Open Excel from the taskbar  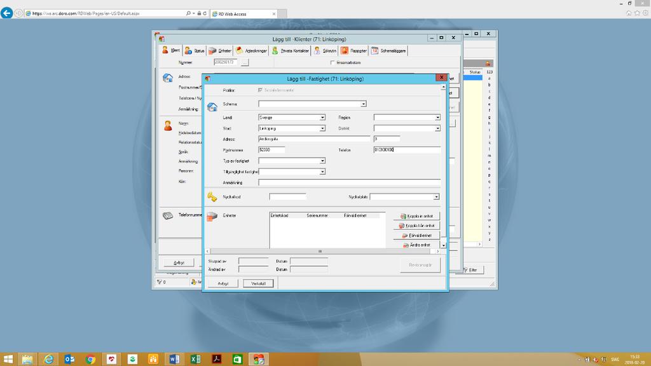[x=196, y=360]
